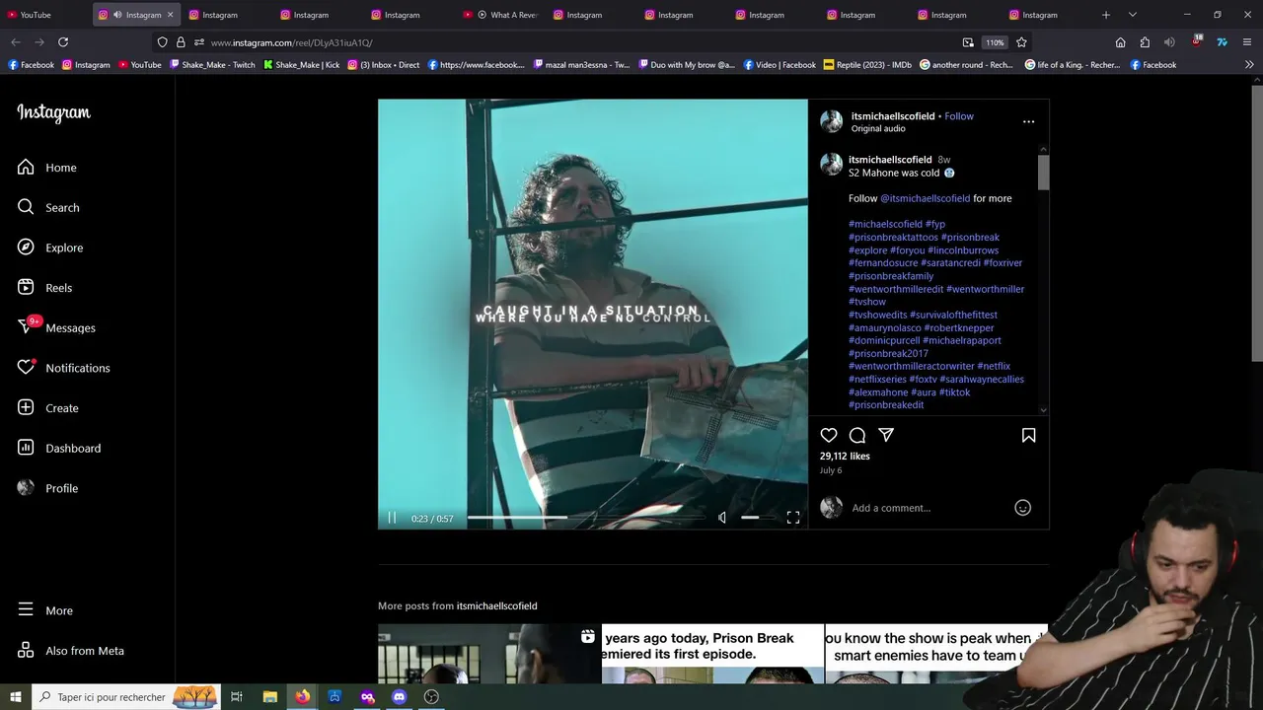The image size is (1263, 710).
Task: Click the comments panel scrollbar
Action: (x=1043, y=172)
